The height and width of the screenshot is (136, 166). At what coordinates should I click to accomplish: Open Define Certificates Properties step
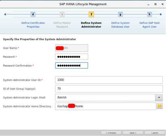[33, 25]
